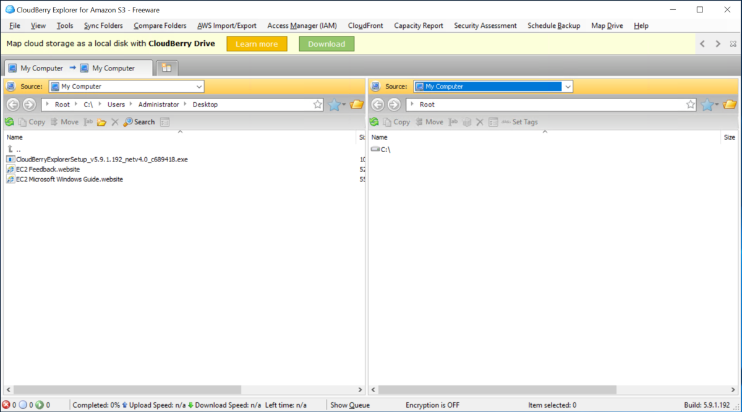Image resolution: width=742 pixels, height=412 pixels.
Task: Click Move in the left pane toolbar
Action: pyautogui.click(x=64, y=122)
